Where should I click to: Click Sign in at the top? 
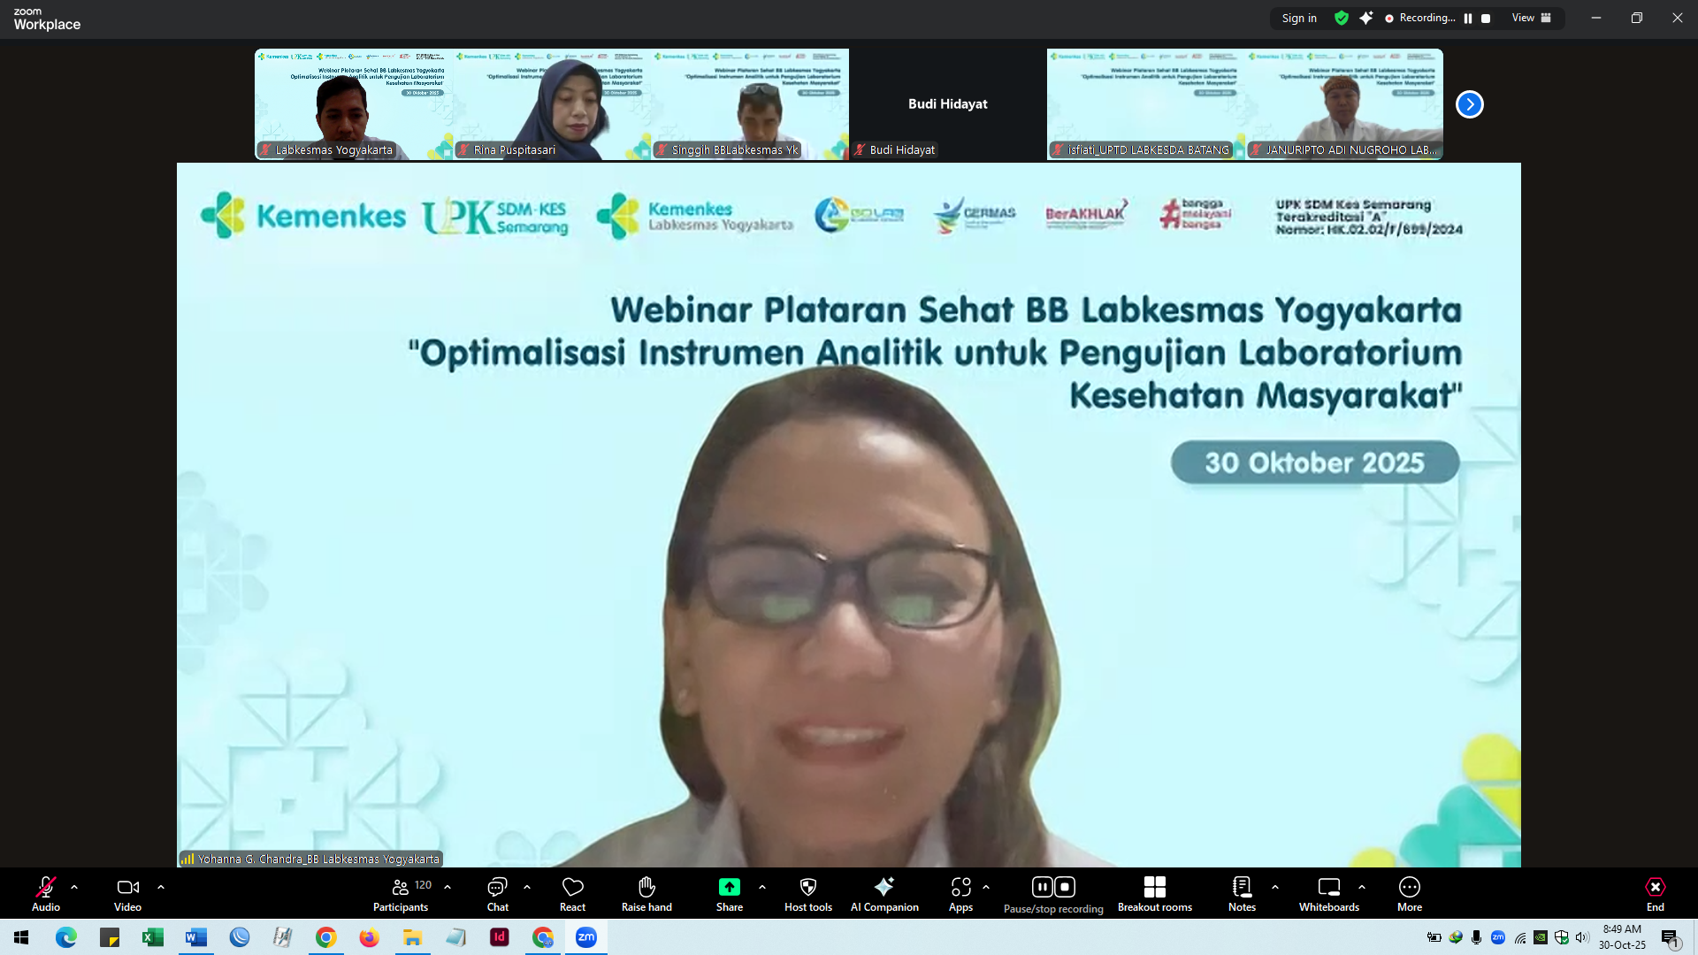tap(1299, 18)
